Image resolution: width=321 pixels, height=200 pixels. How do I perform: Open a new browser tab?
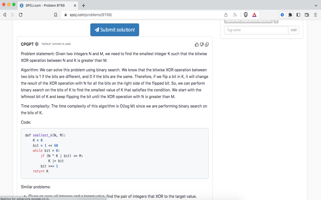[84, 5]
